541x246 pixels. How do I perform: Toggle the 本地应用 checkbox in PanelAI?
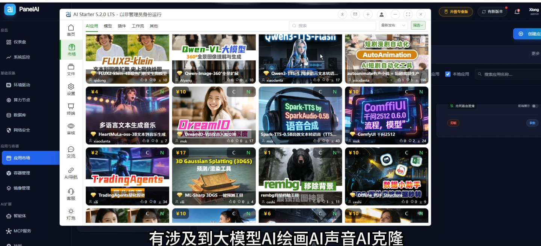pyautogui.click(x=447, y=74)
